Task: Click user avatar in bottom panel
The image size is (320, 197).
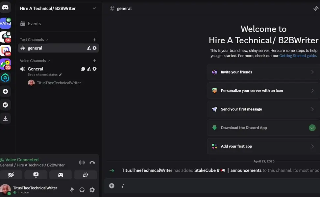Action: point(5,190)
